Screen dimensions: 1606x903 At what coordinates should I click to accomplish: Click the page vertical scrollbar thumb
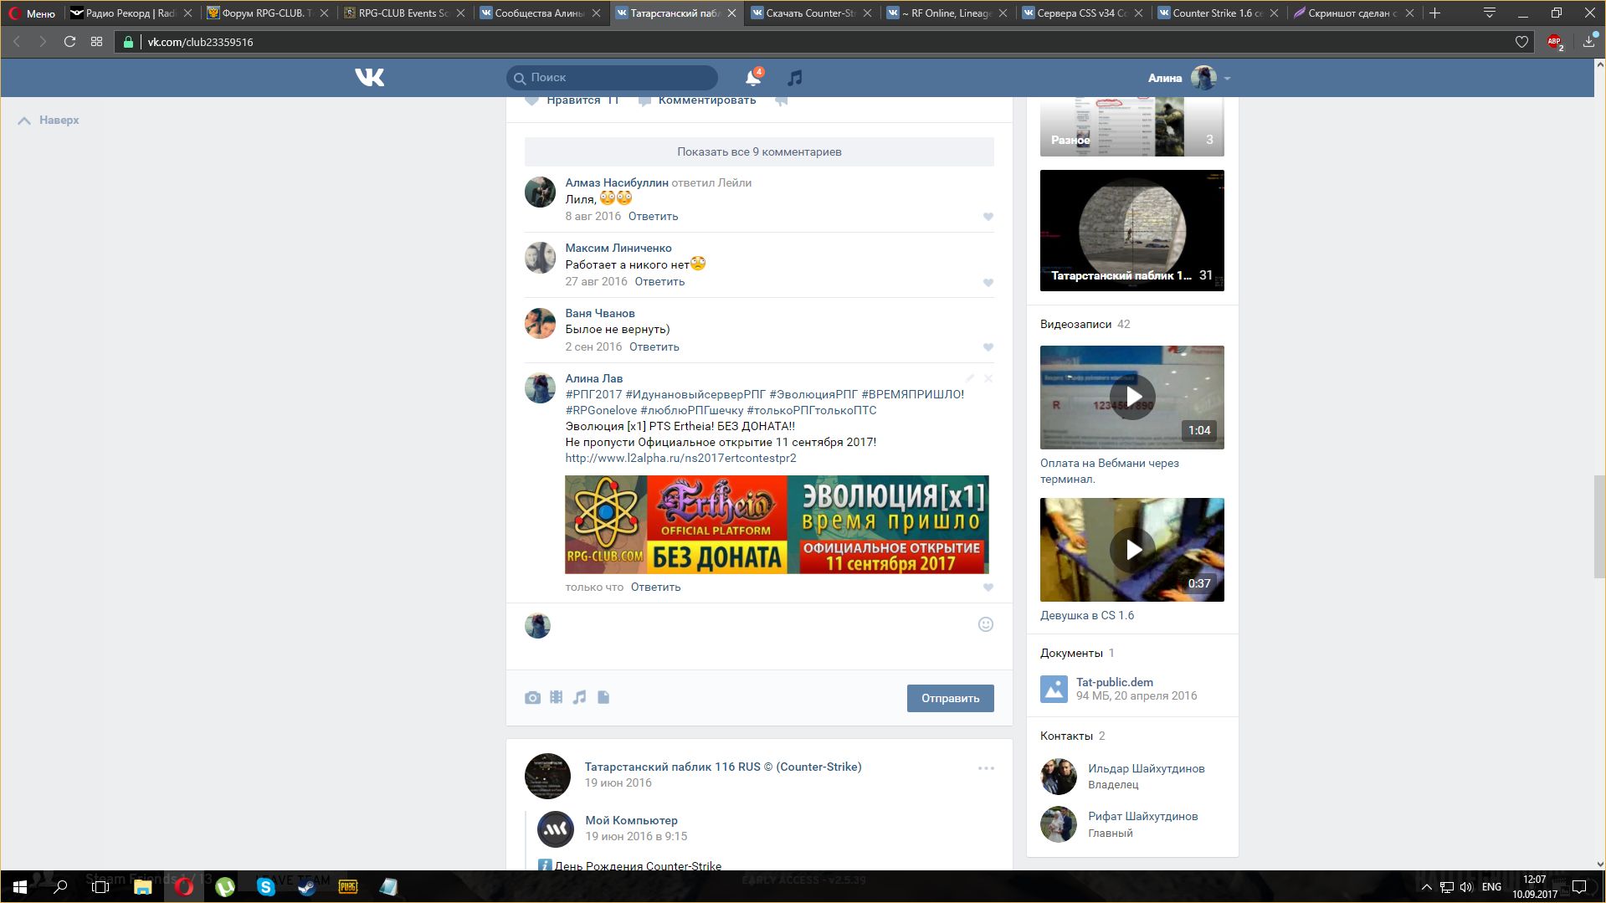1599,526
